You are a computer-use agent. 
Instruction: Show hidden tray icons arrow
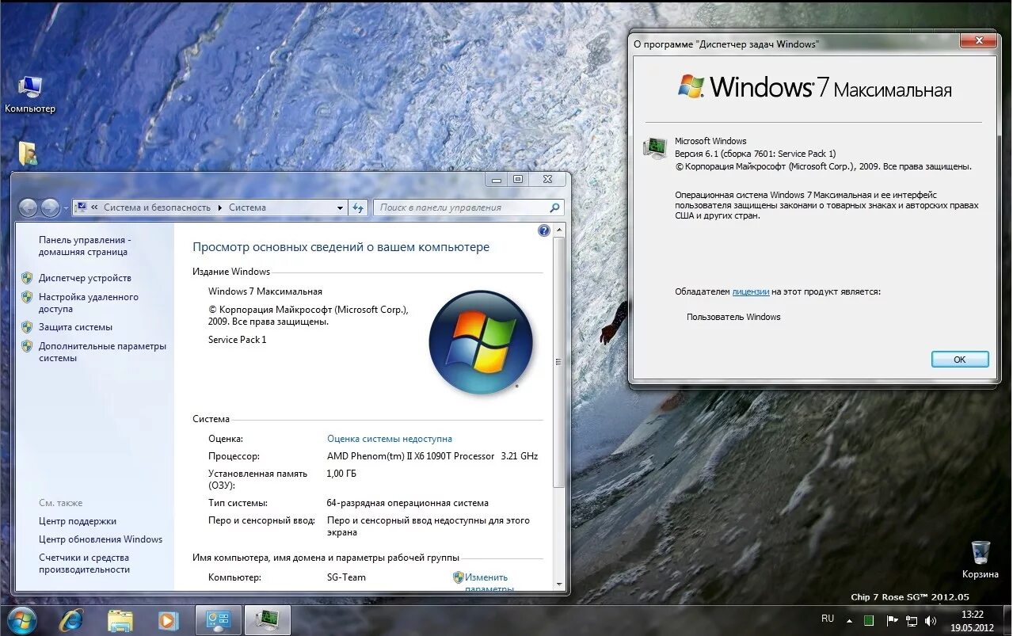pyautogui.click(x=850, y=620)
